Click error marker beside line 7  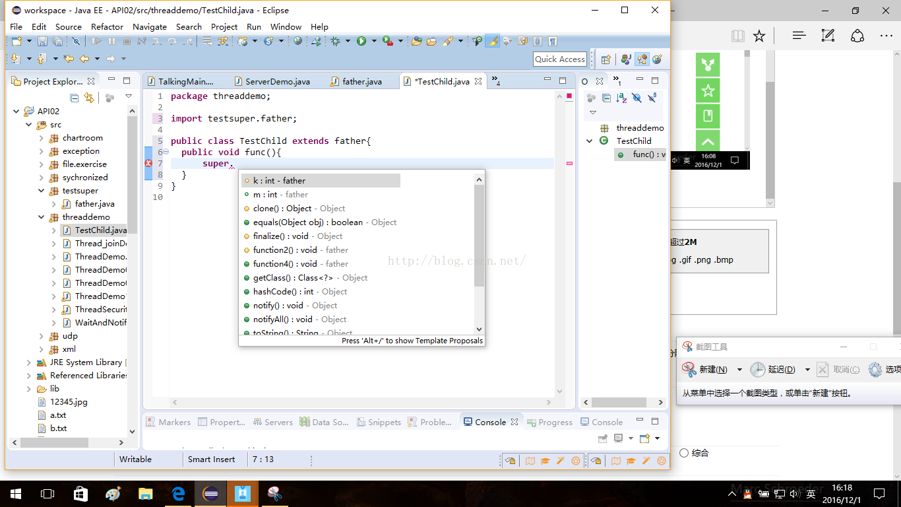[x=148, y=163]
